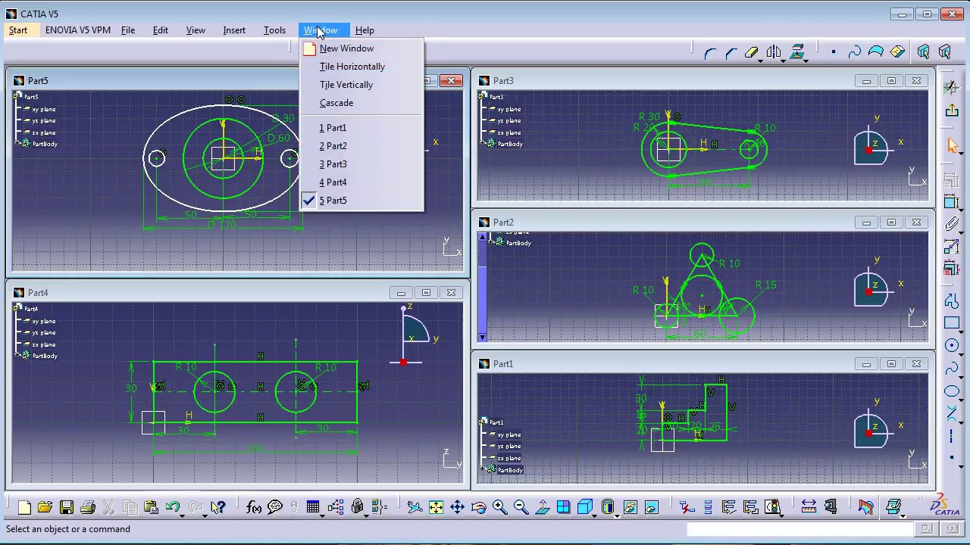Click the New document icon in bottom toolbar
The height and width of the screenshot is (545, 970).
pos(24,507)
